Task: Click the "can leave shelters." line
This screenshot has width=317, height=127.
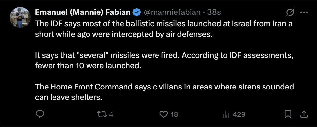Action: [68, 98]
